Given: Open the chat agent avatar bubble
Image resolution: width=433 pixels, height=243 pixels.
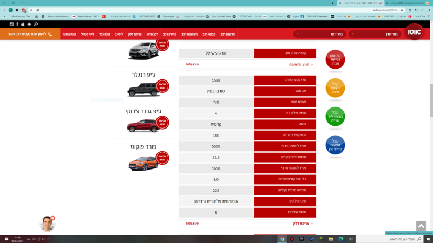Looking at the screenshot, I should [x=47, y=224].
